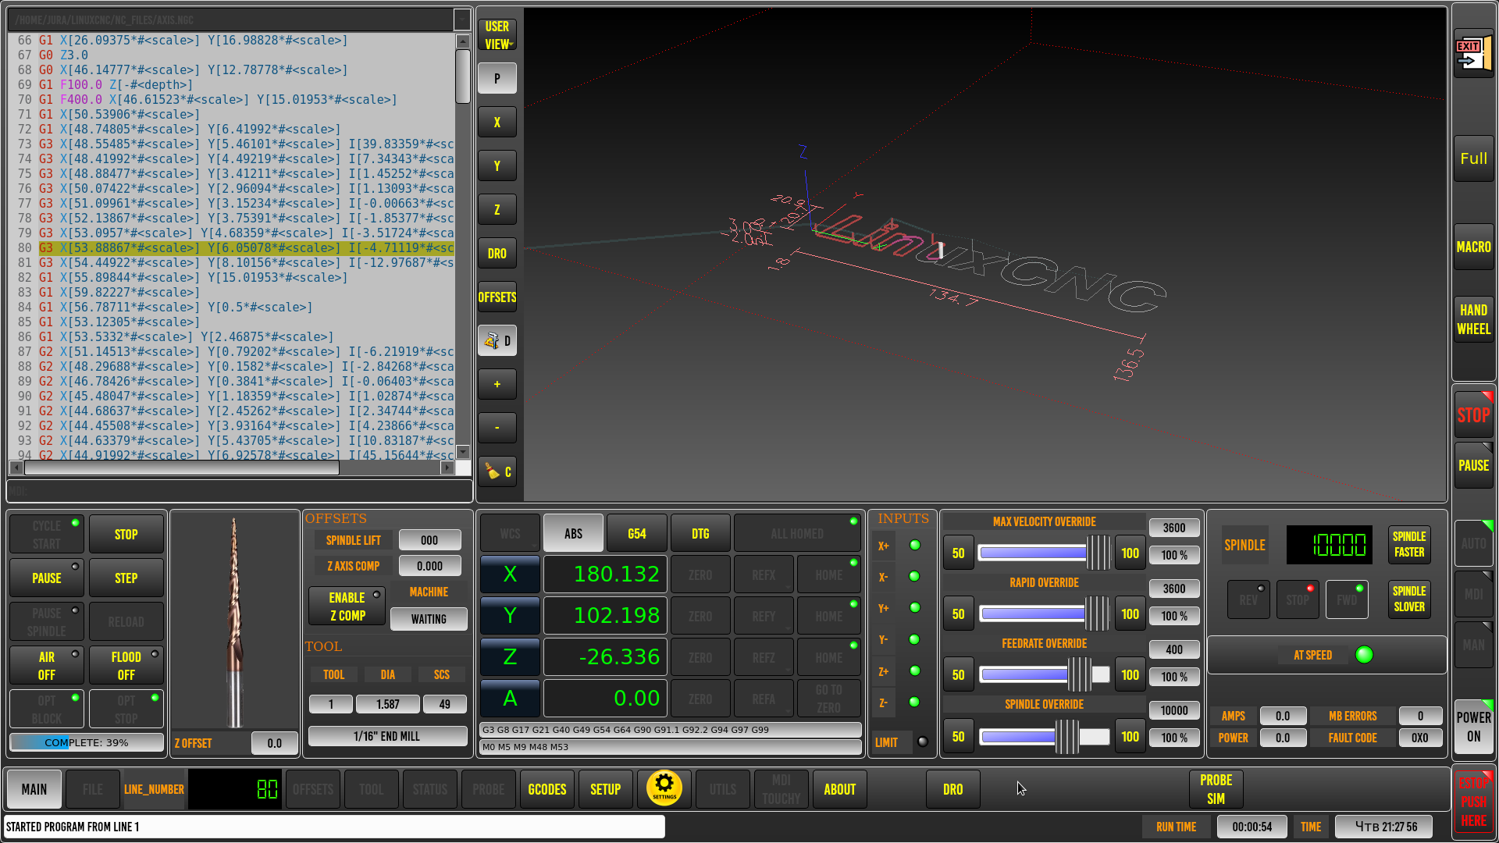Select the DTG display tab
Viewport: 1499px width, 843px height.
(700, 534)
